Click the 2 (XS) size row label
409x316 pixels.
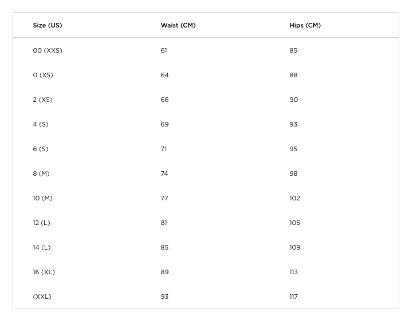coord(42,100)
